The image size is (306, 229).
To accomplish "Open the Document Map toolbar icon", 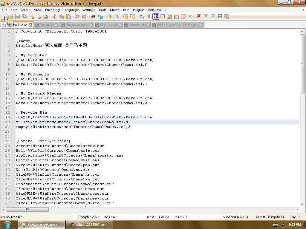I will tap(169, 17).
